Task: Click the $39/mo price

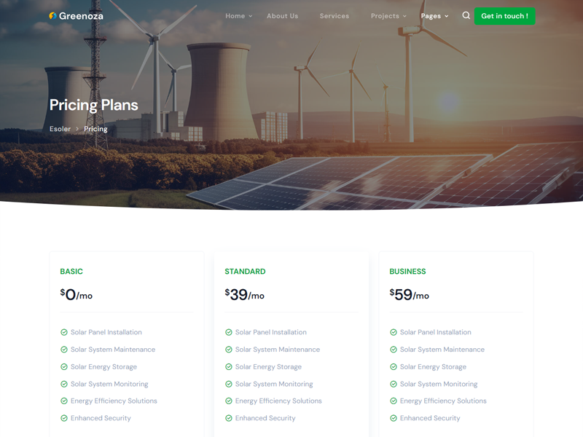Action: click(x=244, y=295)
